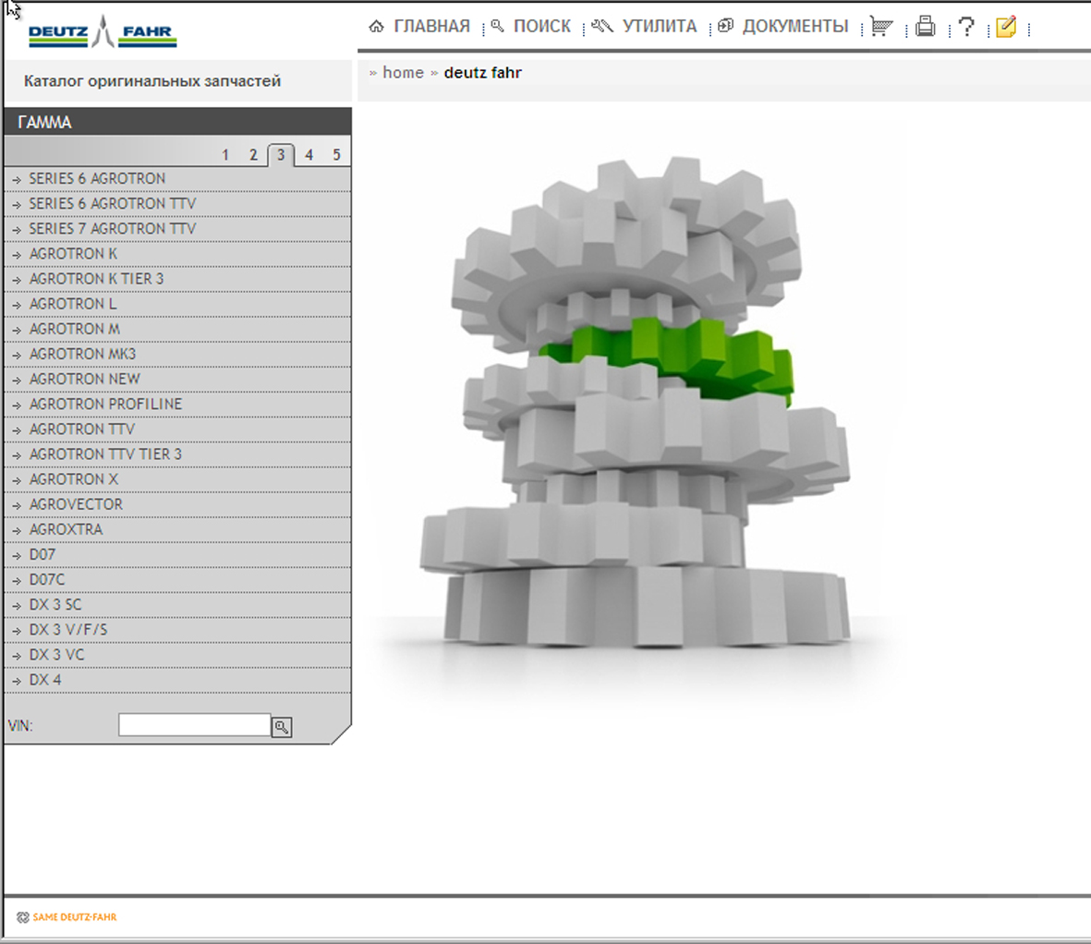Image resolution: width=1091 pixels, height=944 pixels.
Task: Click the SAME DEUTZ-FAHR footer logo
Action: pos(67,917)
